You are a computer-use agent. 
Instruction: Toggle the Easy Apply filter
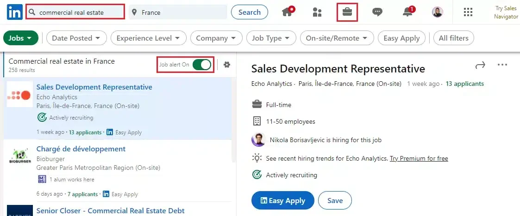click(x=401, y=38)
